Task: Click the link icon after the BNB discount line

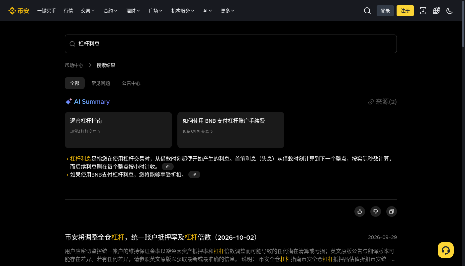Action: pyautogui.click(x=194, y=175)
